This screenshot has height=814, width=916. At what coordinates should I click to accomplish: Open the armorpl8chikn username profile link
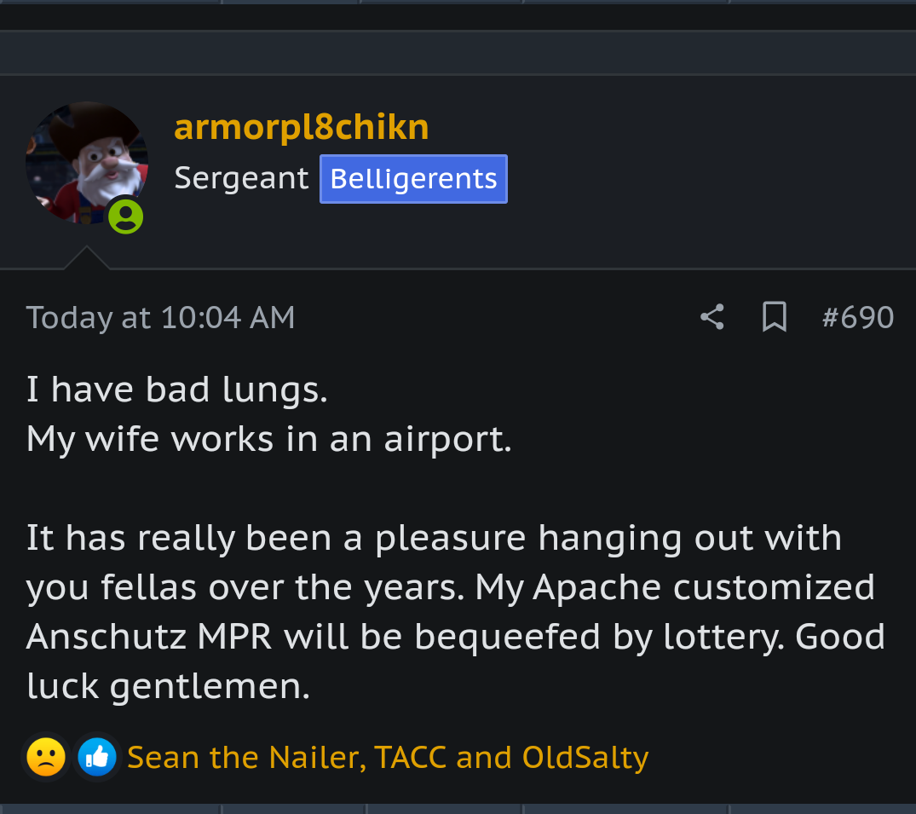(x=302, y=128)
